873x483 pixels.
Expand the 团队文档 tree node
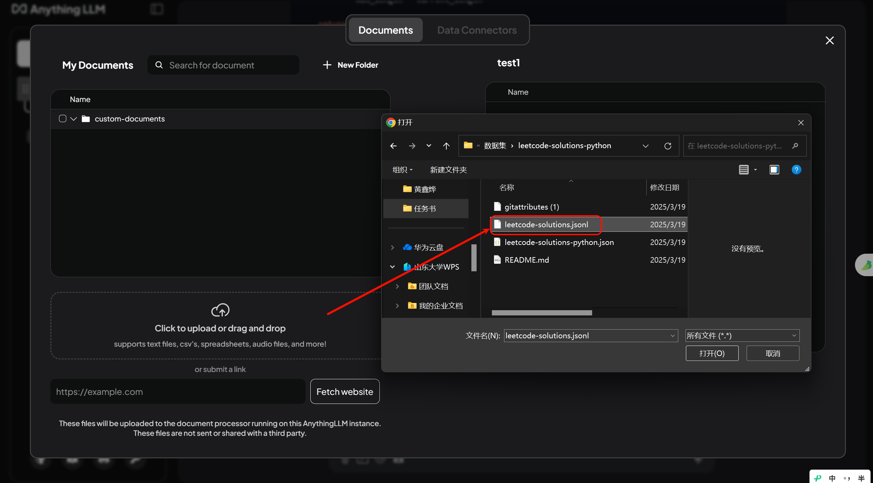[x=397, y=286]
